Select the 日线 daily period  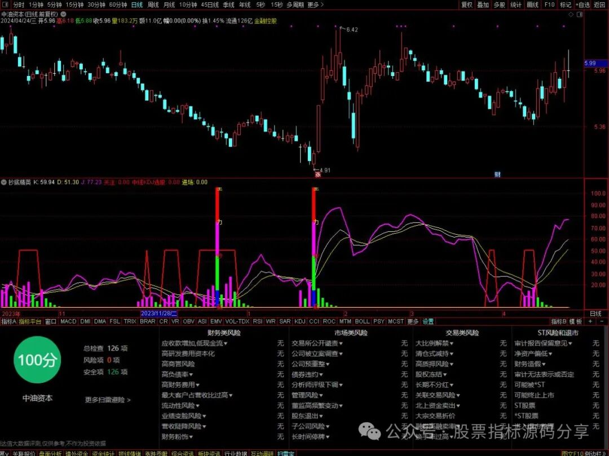[136, 5]
